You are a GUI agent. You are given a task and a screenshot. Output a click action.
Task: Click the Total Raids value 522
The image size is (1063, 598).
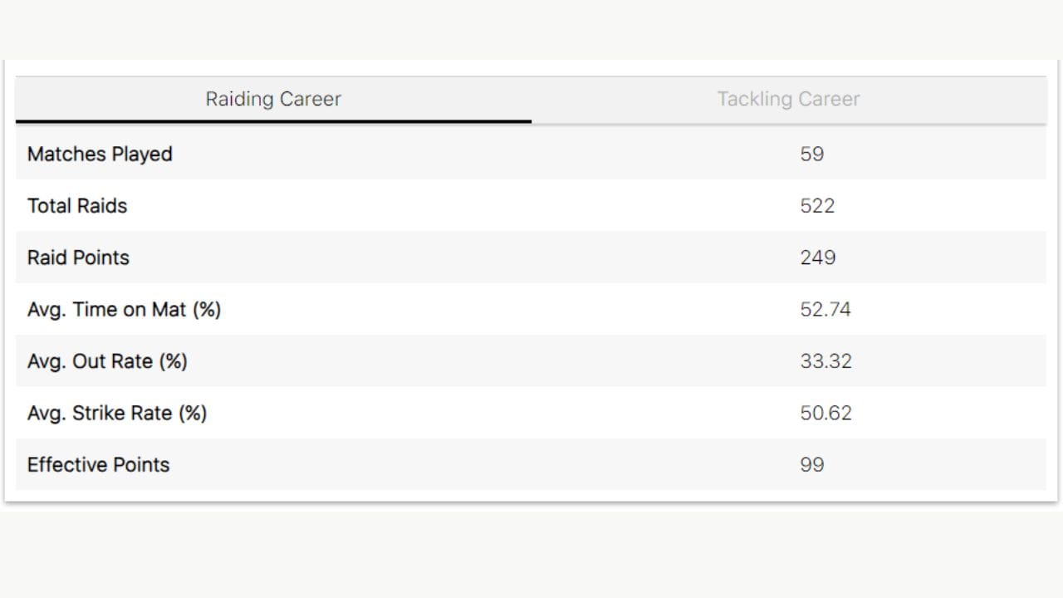tap(817, 206)
